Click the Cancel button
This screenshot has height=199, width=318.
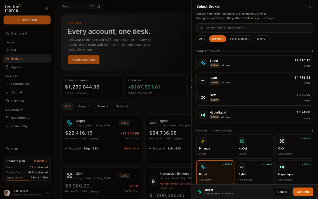click(x=282, y=192)
